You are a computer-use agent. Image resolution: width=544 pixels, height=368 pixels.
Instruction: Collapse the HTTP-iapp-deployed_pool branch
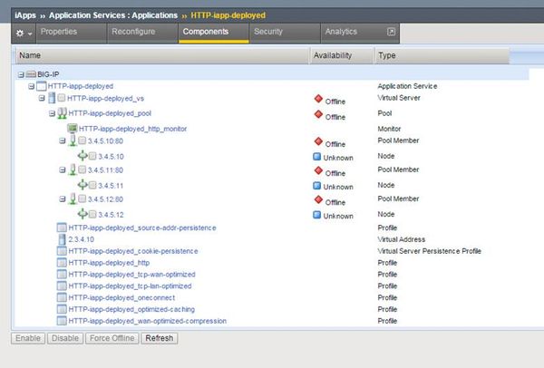point(52,113)
